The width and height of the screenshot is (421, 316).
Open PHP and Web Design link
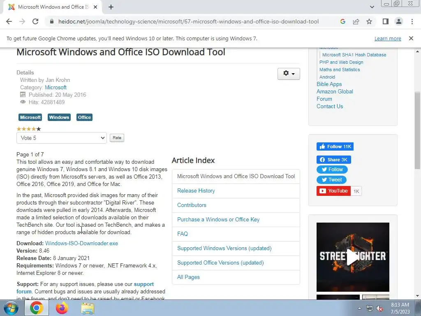click(341, 62)
